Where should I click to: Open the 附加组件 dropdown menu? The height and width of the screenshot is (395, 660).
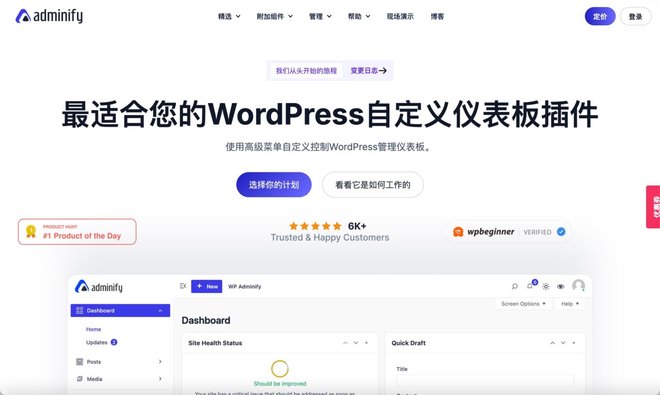pos(275,17)
